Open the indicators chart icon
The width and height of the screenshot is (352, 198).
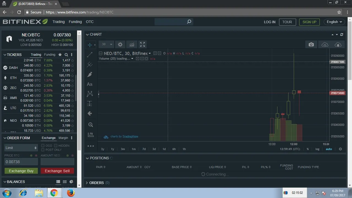pyautogui.click(x=132, y=44)
